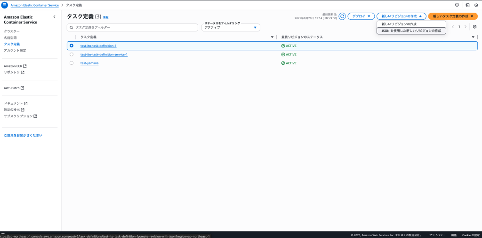This screenshot has width=482, height=238.
Task: Open the table preferences gear icon
Action: coord(474,27)
